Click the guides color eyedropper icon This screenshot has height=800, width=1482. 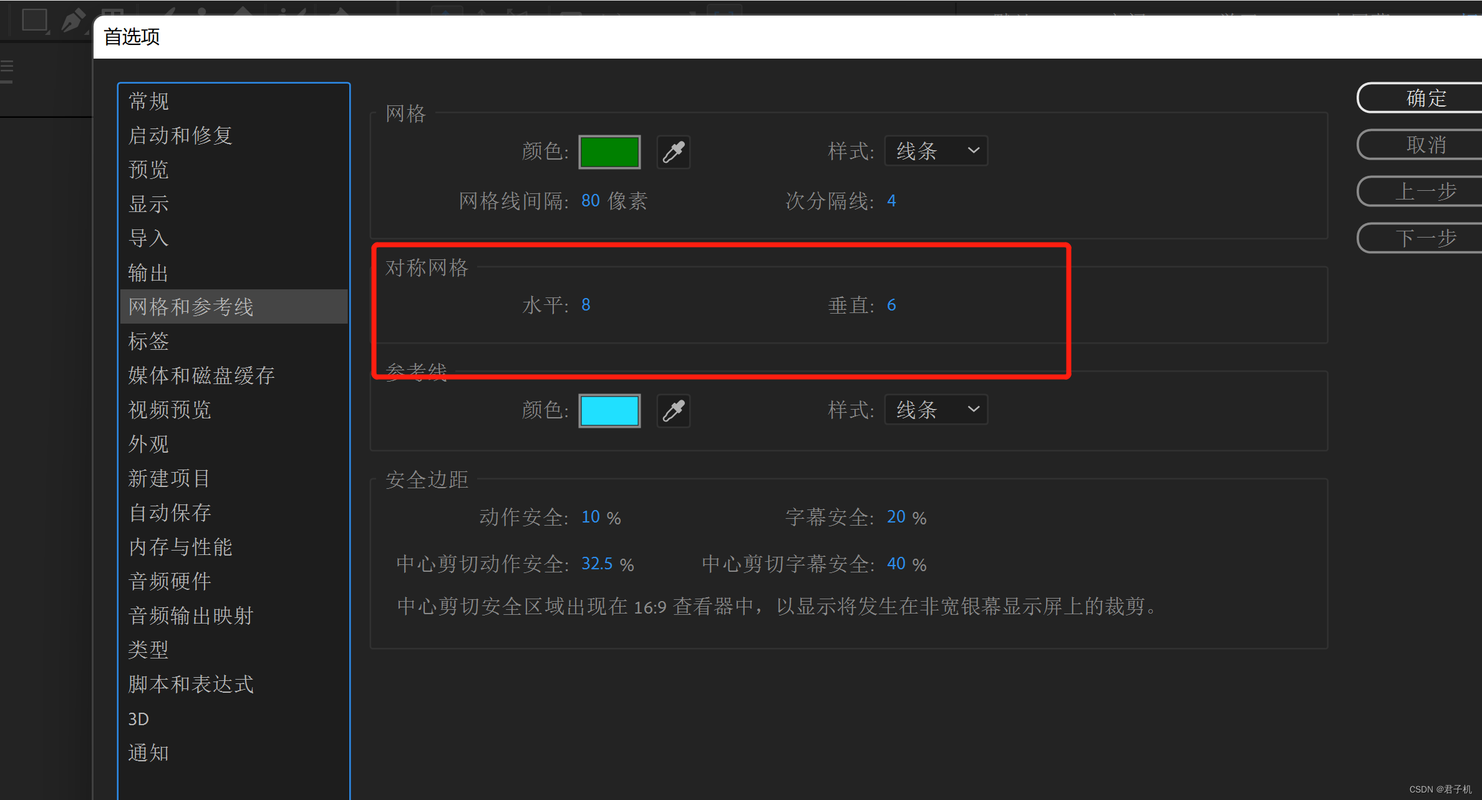click(673, 410)
